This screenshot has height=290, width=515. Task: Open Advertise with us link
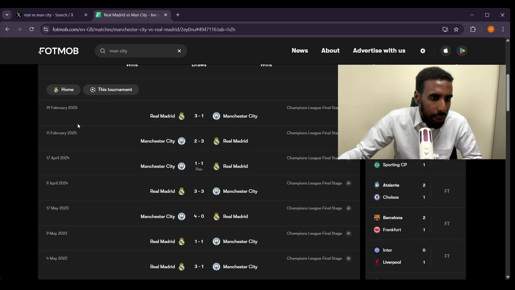[379, 50]
